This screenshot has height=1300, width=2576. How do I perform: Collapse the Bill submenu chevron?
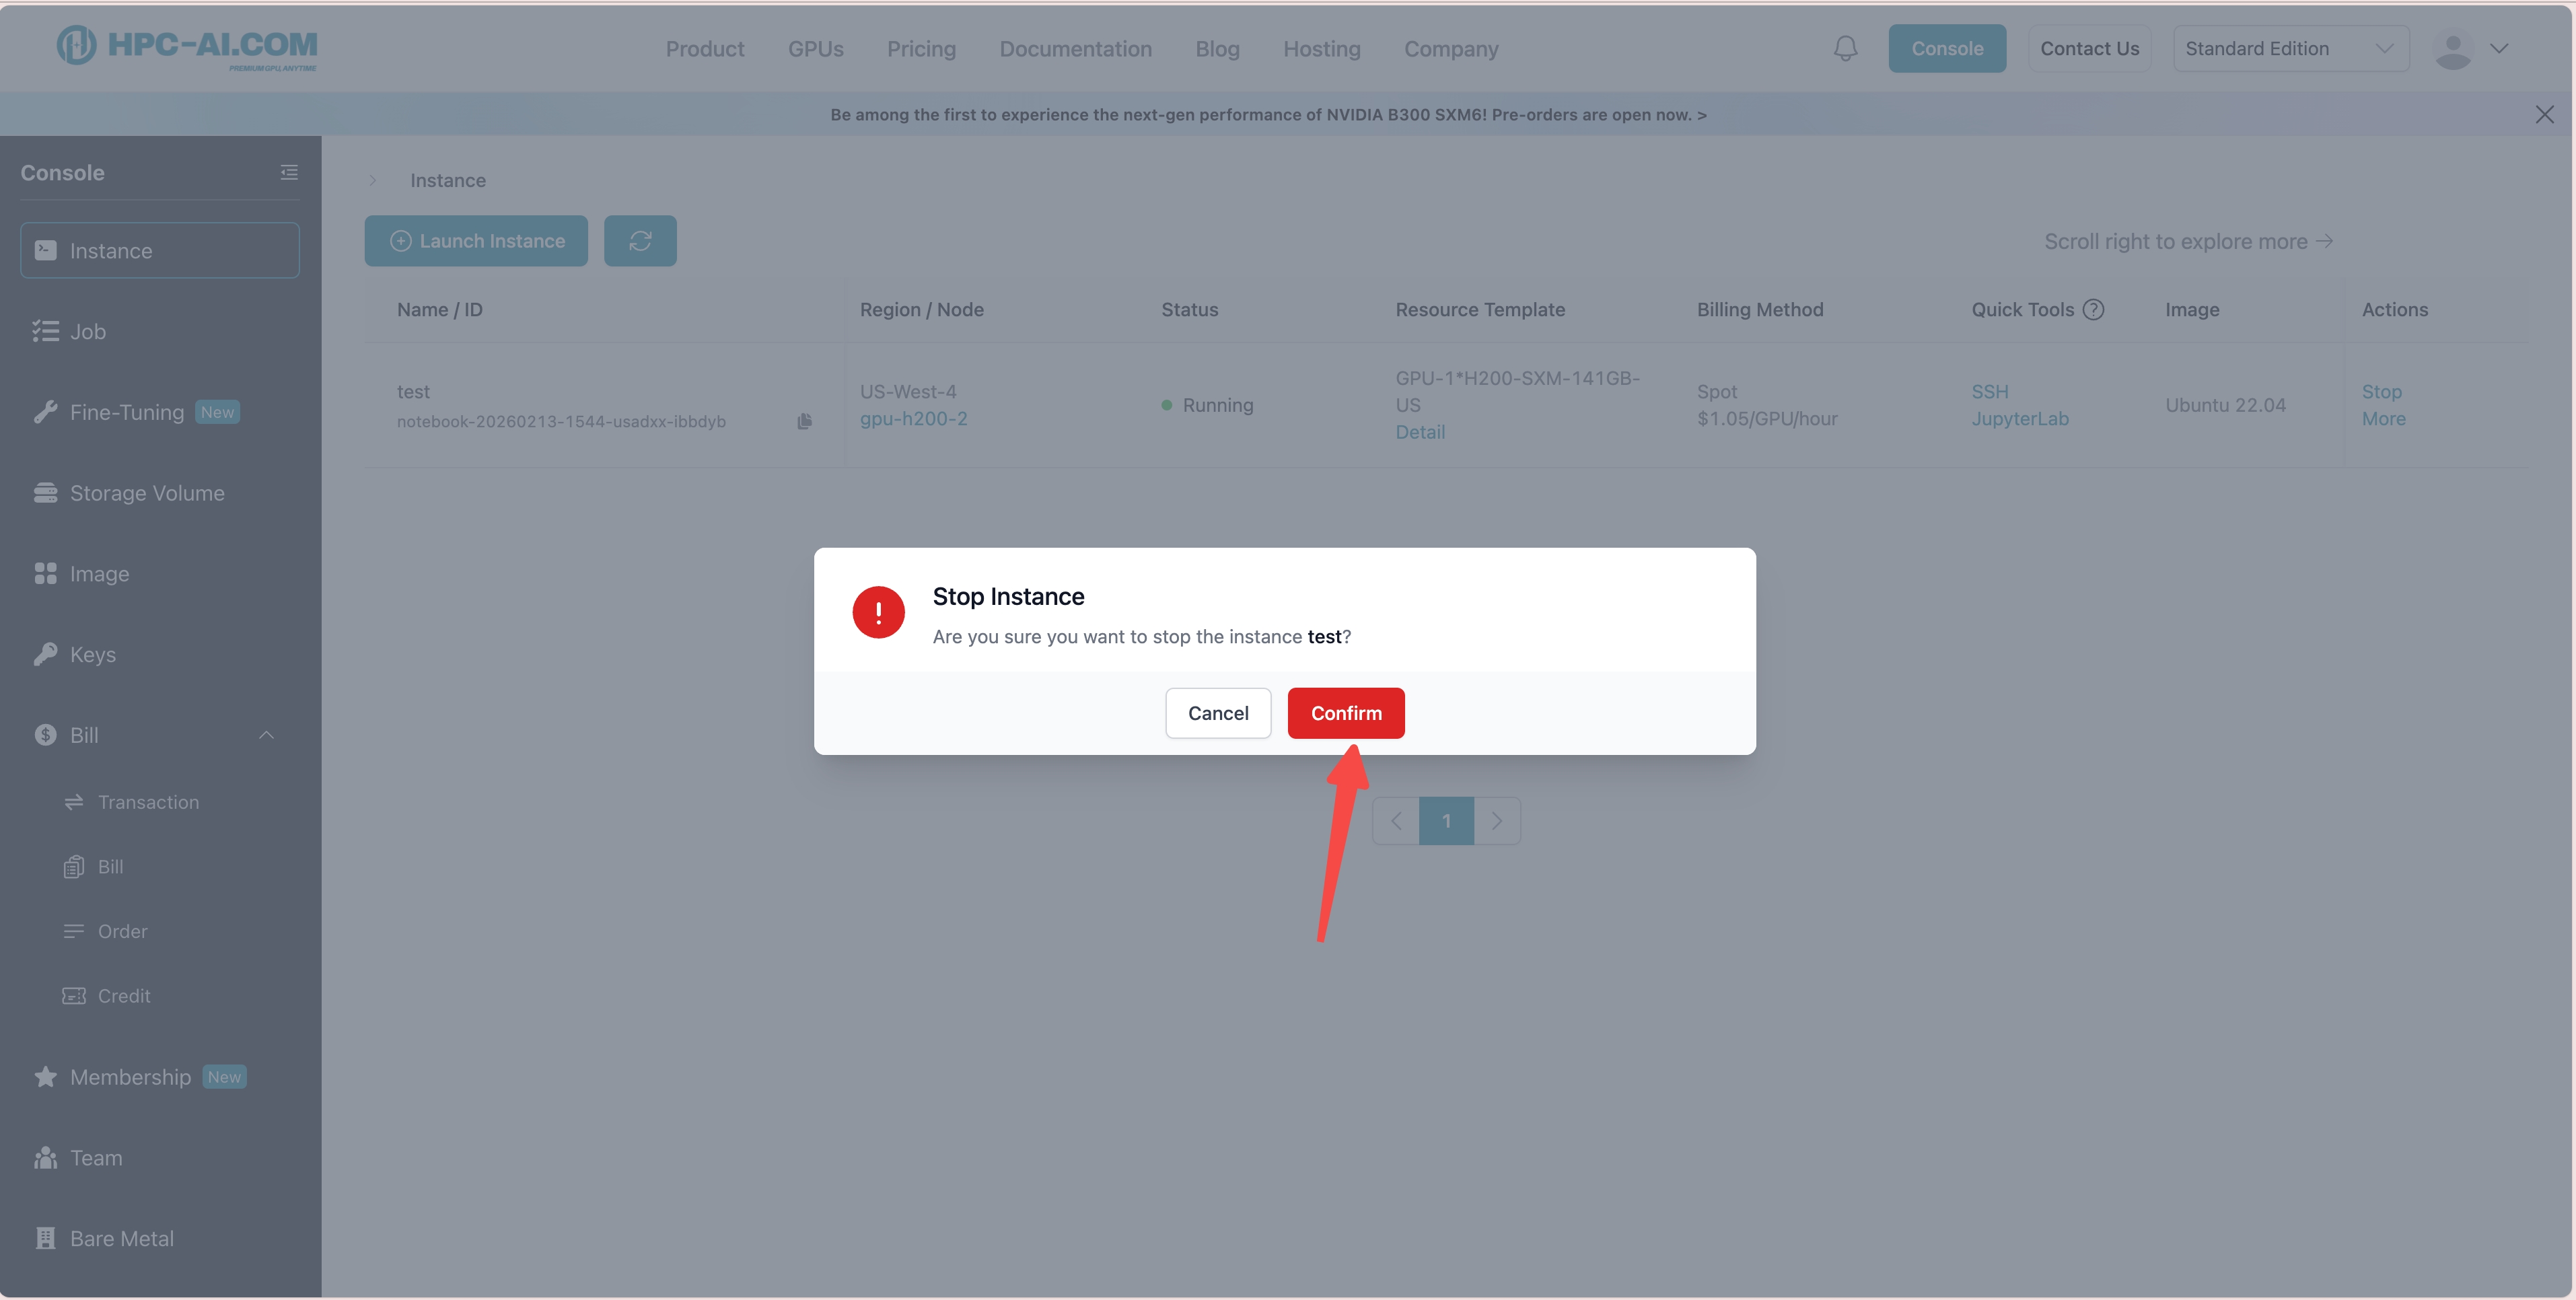click(x=266, y=735)
